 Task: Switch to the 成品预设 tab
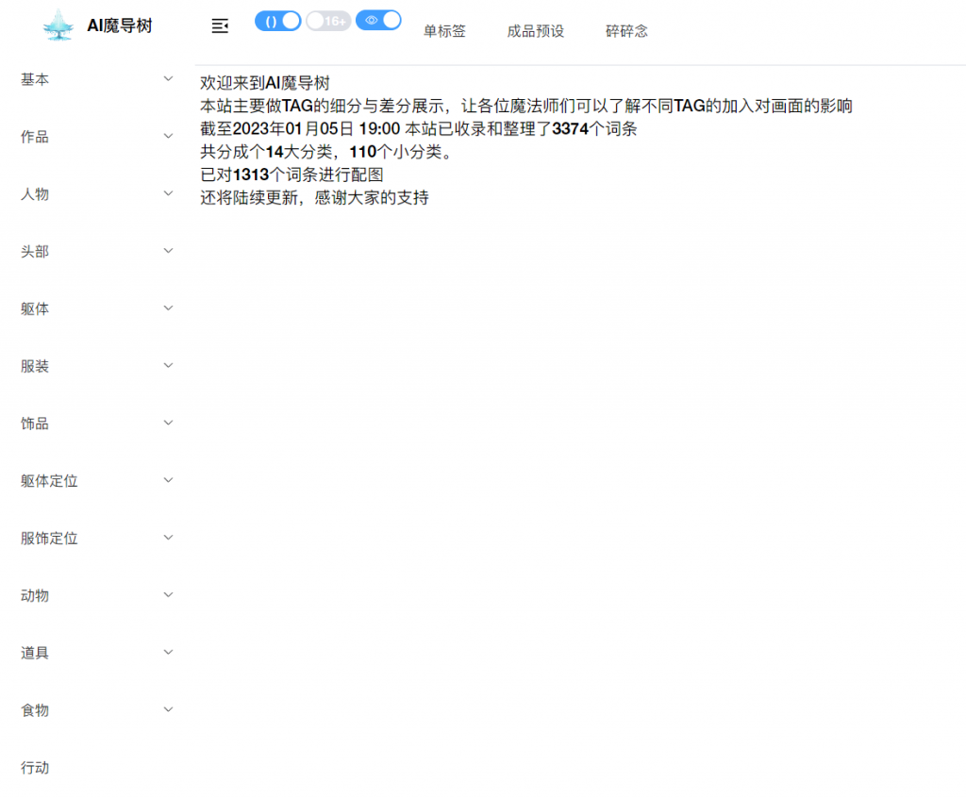coord(535,31)
